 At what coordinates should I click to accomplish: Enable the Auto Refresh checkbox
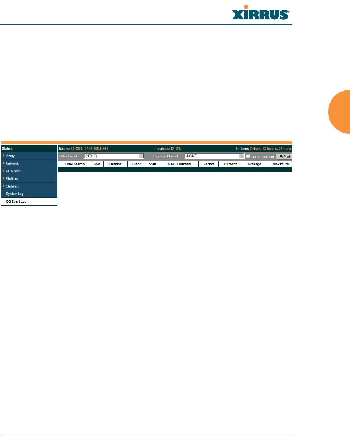pyautogui.click(x=248, y=156)
